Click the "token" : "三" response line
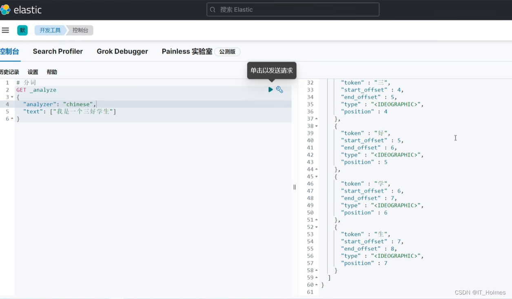Image resolution: width=512 pixels, height=299 pixels. [x=366, y=82]
